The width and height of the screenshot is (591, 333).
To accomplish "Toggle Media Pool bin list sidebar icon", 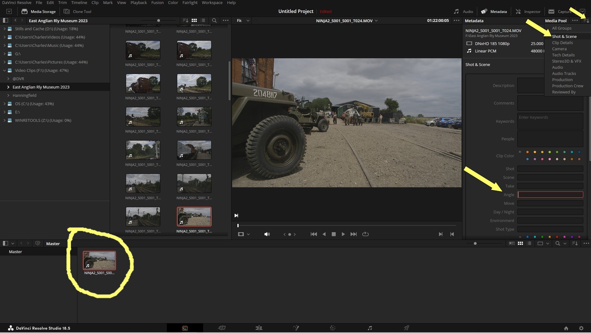I will 5,243.
